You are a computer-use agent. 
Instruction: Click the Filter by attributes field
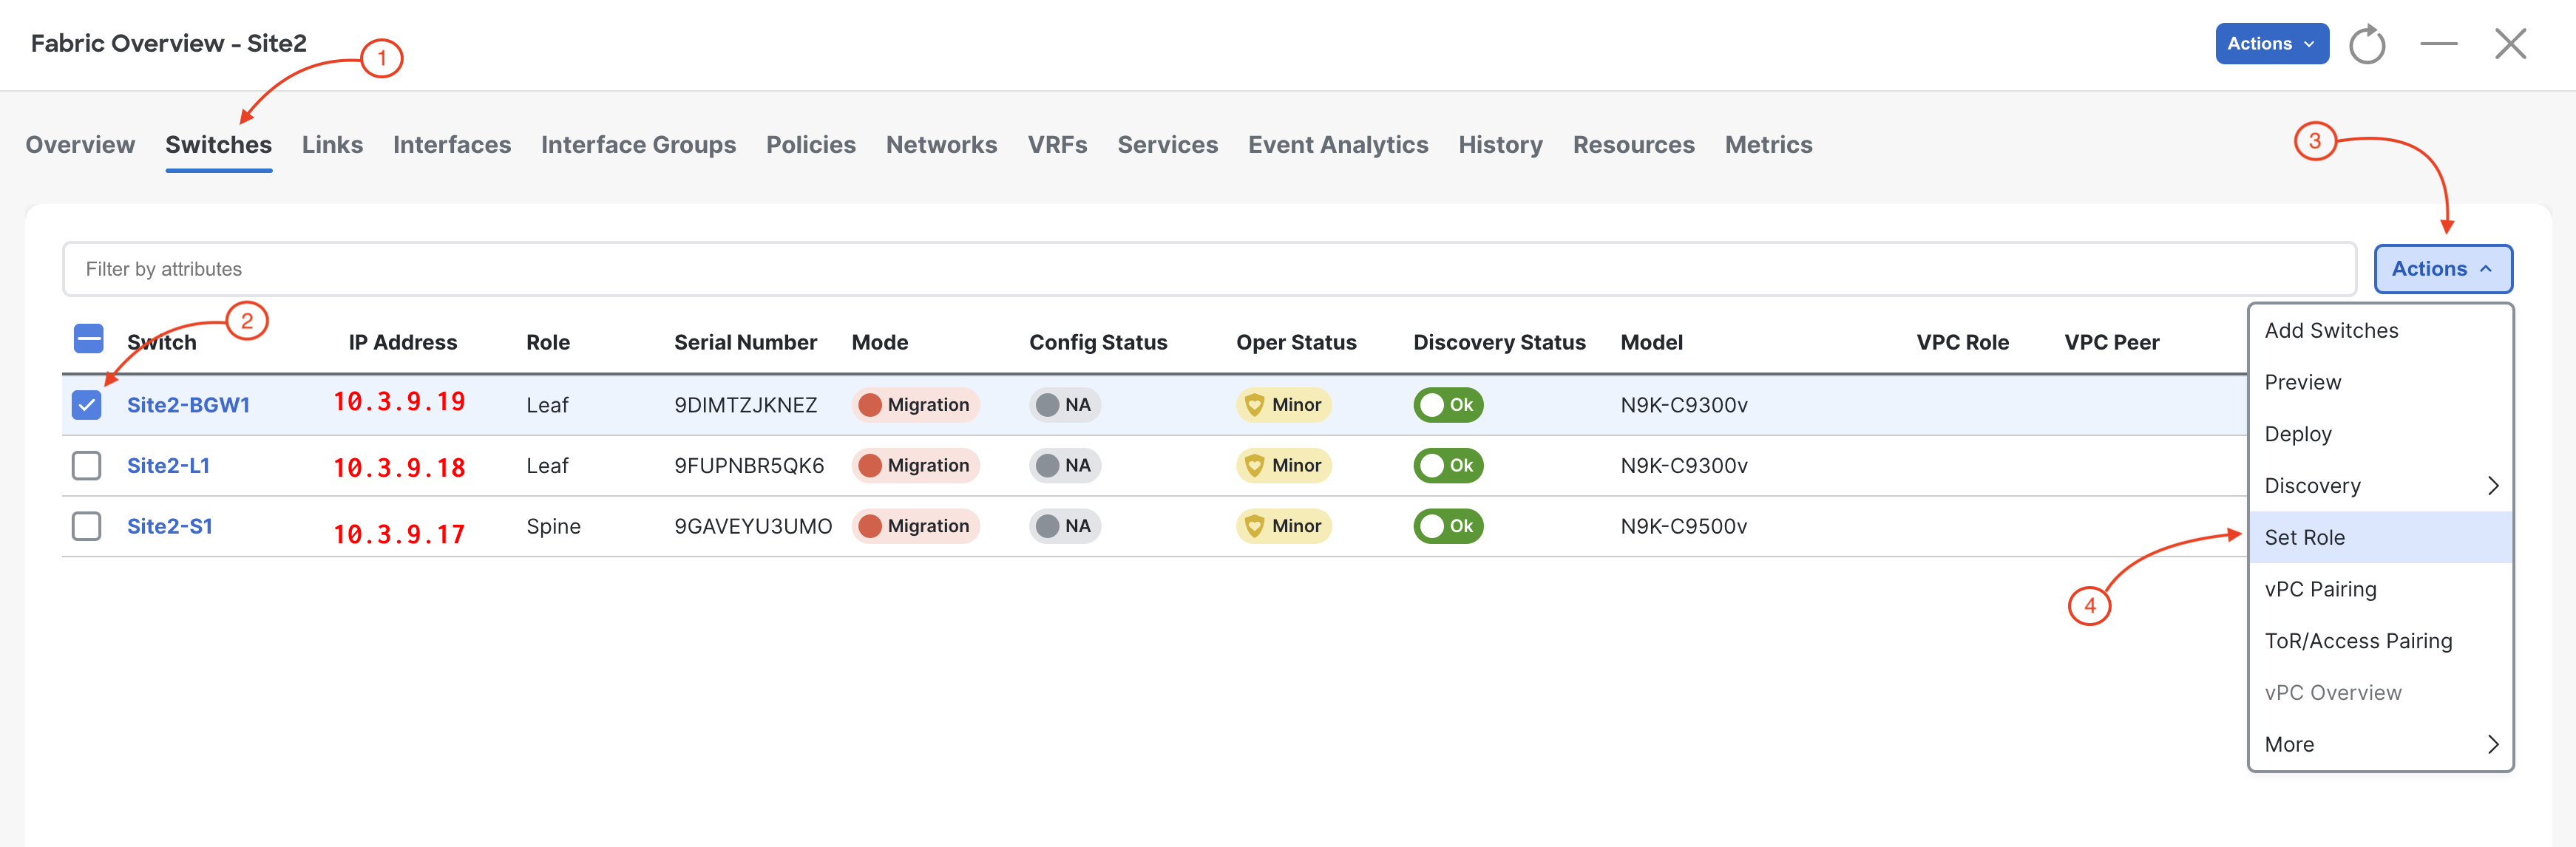(1209, 269)
